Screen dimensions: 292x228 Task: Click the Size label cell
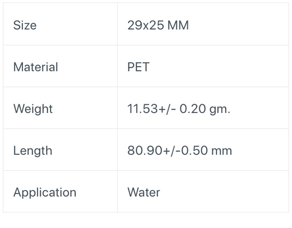pos(60,24)
